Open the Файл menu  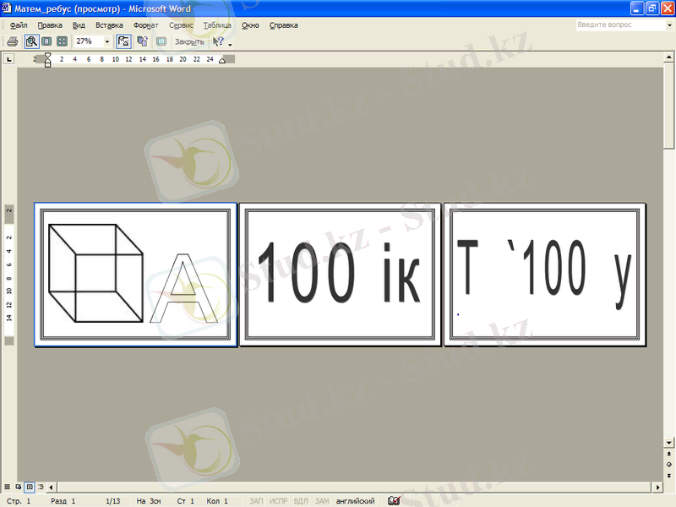18,25
